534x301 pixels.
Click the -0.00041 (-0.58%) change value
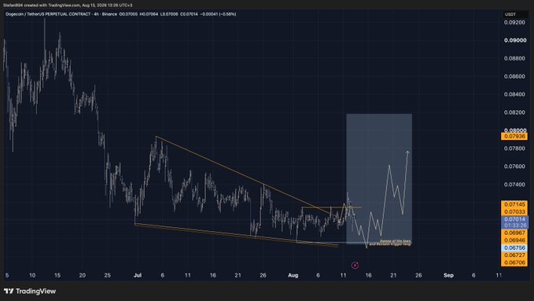(x=218, y=14)
